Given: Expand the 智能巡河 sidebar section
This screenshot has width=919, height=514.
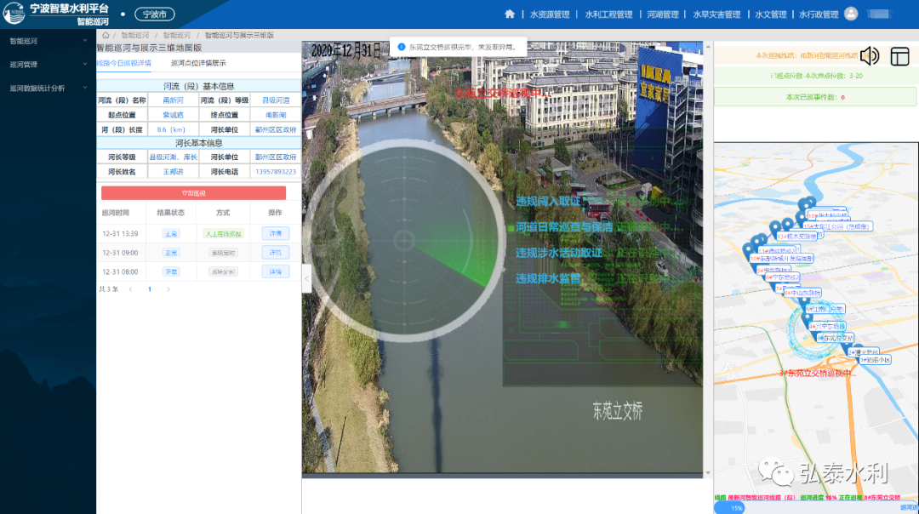Looking at the screenshot, I should [x=48, y=41].
